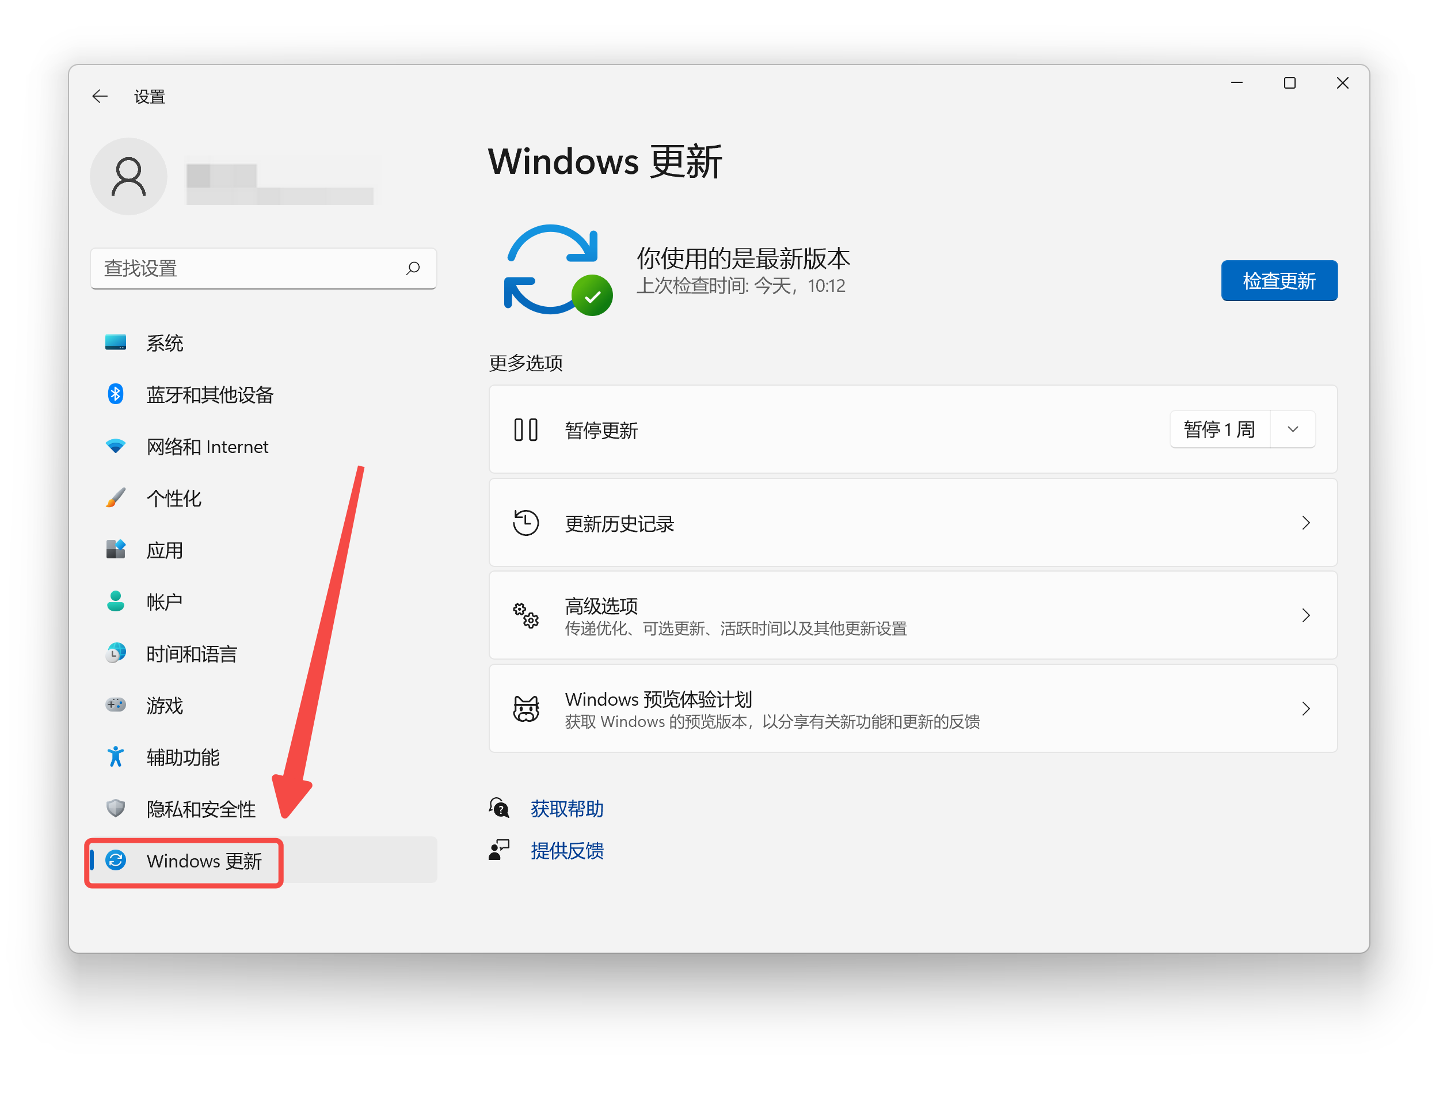The image size is (1447, 1100).
Task: Open the user profile avatar
Action: point(128,176)
